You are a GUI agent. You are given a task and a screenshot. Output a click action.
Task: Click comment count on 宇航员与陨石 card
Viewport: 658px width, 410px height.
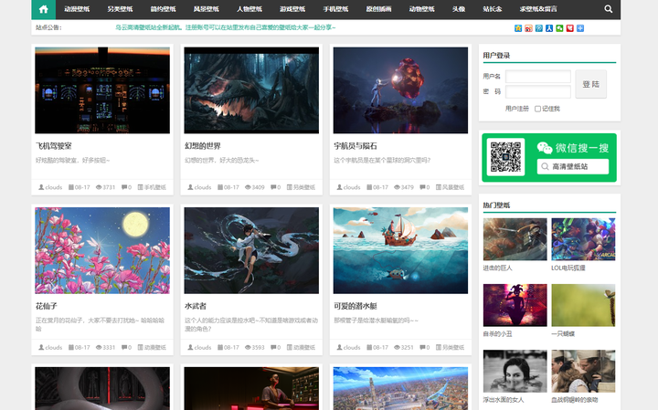tap(425, 187)
